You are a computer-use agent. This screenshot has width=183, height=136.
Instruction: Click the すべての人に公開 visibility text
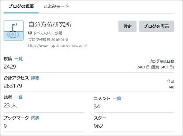48,33
